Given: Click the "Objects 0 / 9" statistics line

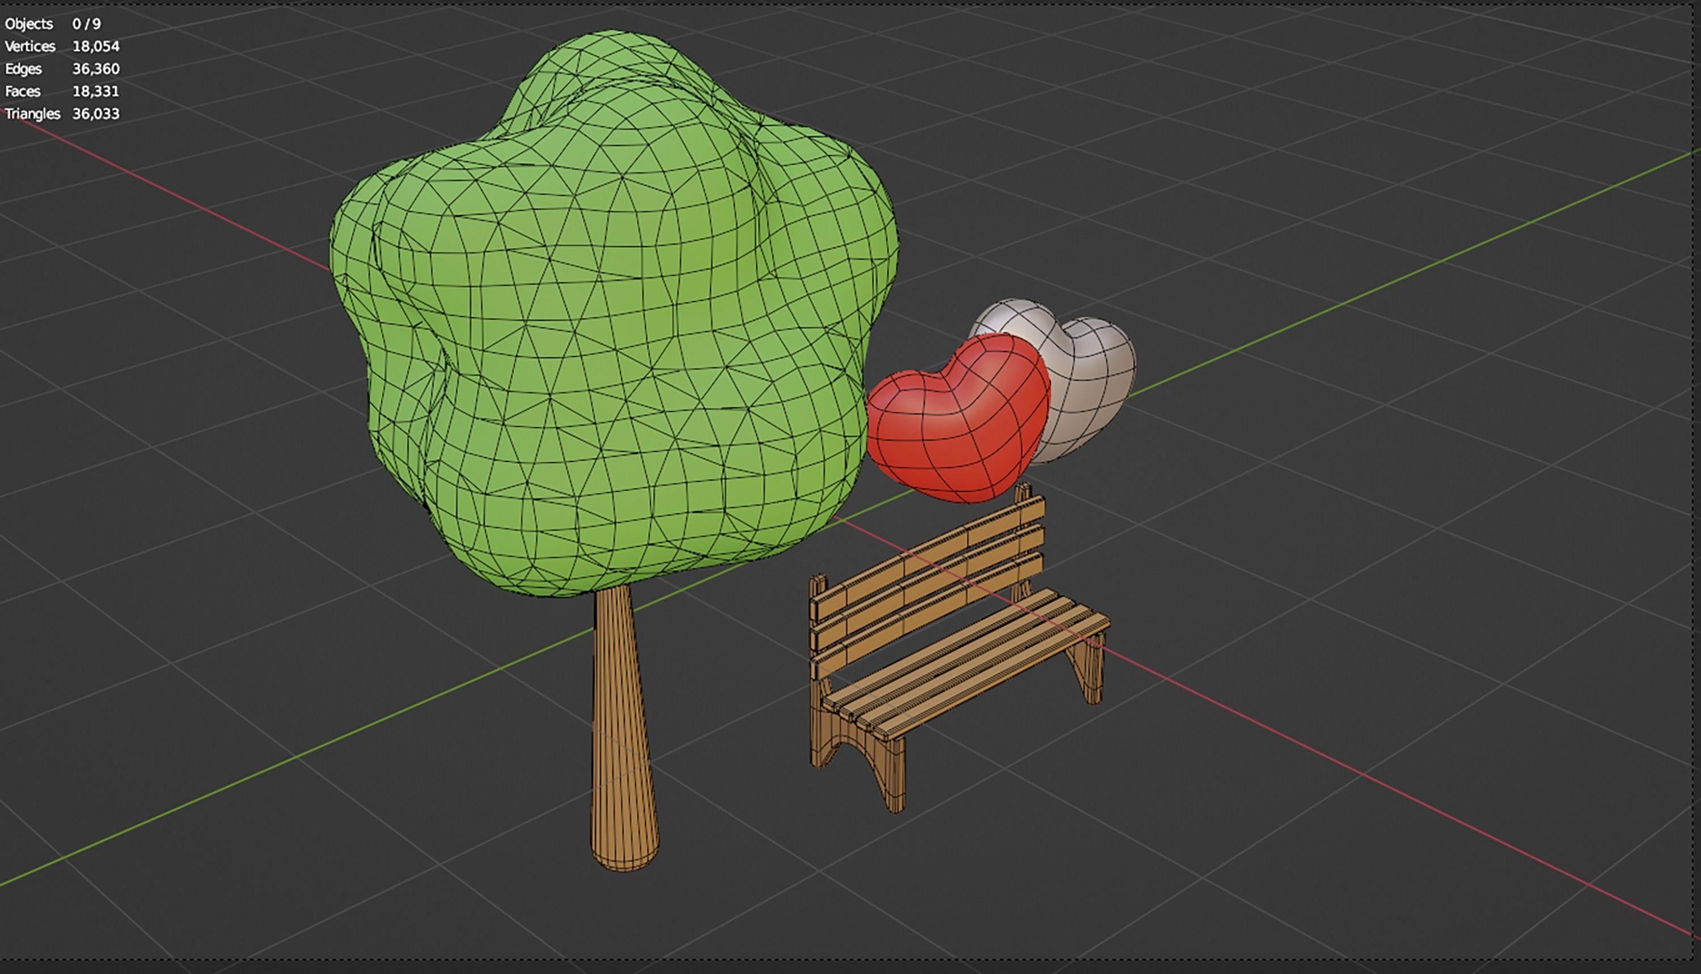Looking at the screenshot, I should [53, 24].
